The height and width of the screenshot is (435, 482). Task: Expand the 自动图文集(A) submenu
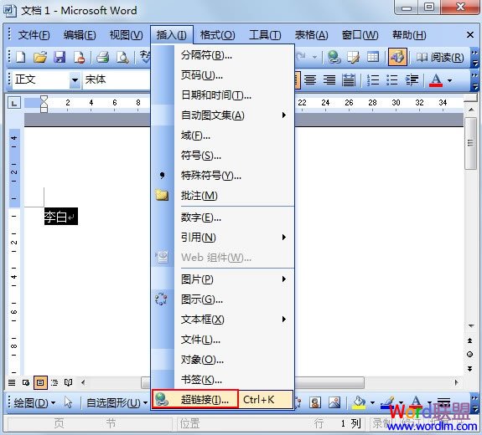coord(222,115)
